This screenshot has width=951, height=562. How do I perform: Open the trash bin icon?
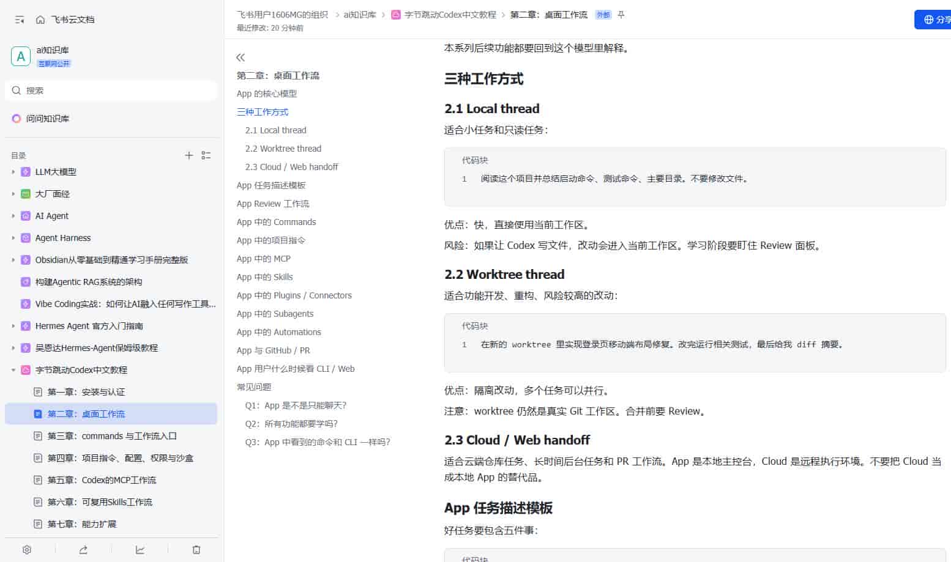pyautogui.click(x=196, y=550)
